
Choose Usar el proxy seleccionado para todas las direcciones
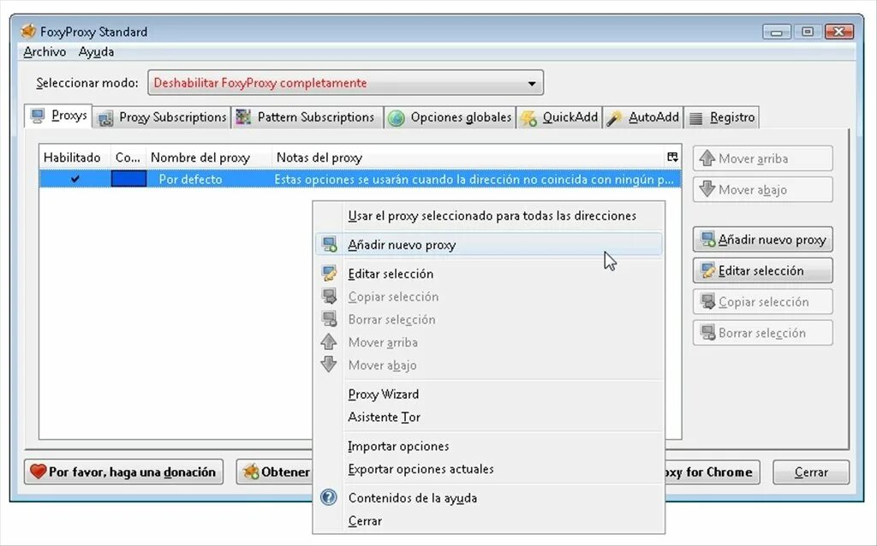click(489, 216)
